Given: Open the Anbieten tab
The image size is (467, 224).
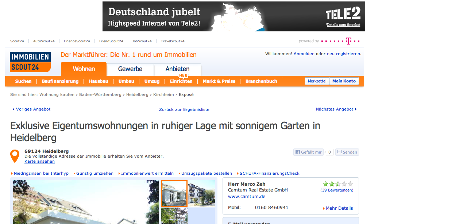Looking at the screenshot, I should 177,69.
